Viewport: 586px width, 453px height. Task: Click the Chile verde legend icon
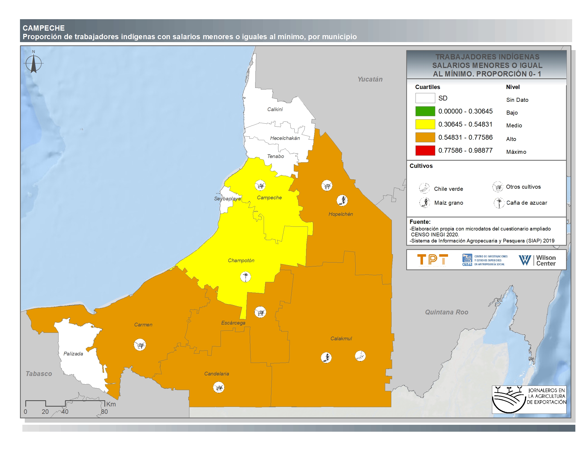click(x=424, y=188)
